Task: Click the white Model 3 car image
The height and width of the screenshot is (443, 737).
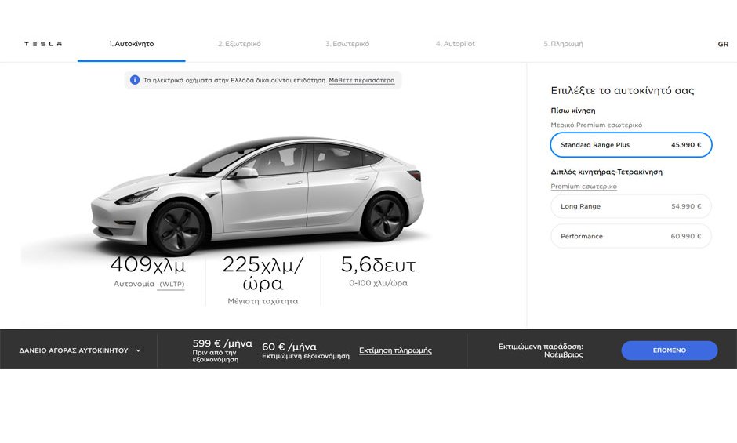Action: coord(256,195)
